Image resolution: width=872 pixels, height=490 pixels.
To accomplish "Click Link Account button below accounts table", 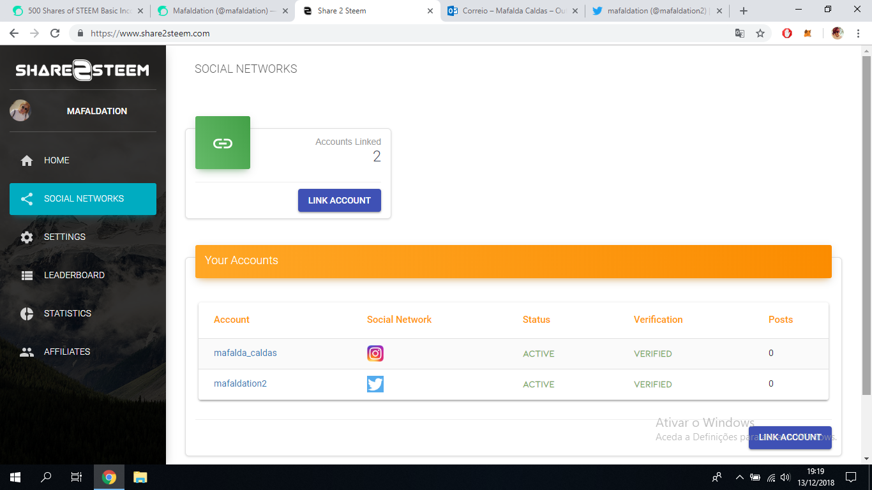I will tap(790, 438).
